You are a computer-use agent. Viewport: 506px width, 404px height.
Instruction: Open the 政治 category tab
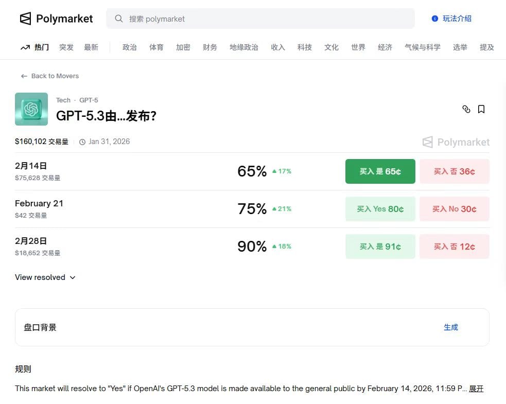tap(130, 47)
